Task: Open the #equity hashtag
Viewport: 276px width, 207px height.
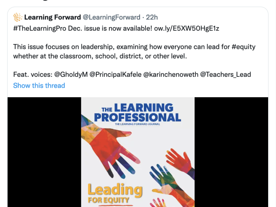Action: tap(243, 47)
